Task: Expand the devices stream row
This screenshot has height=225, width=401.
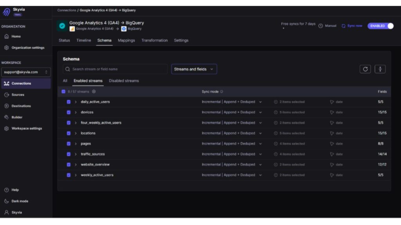Action: click(76, 112)
